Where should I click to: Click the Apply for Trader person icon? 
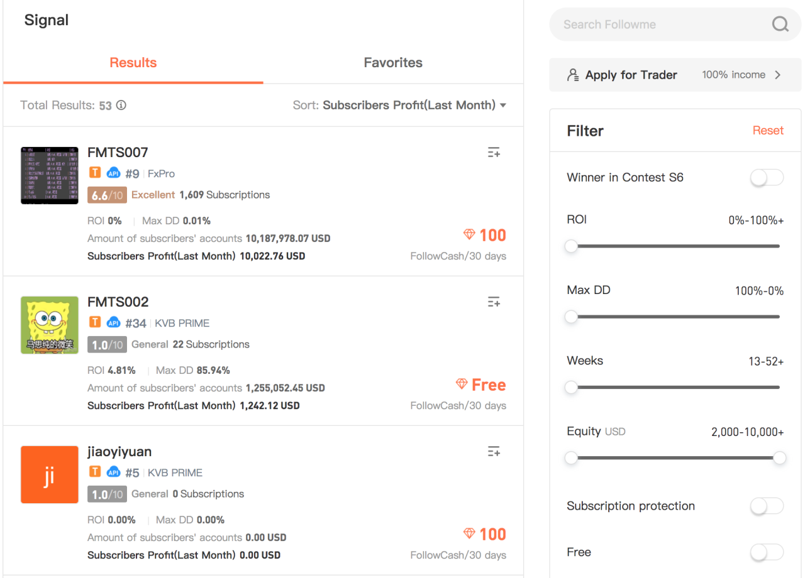point(573,75)
